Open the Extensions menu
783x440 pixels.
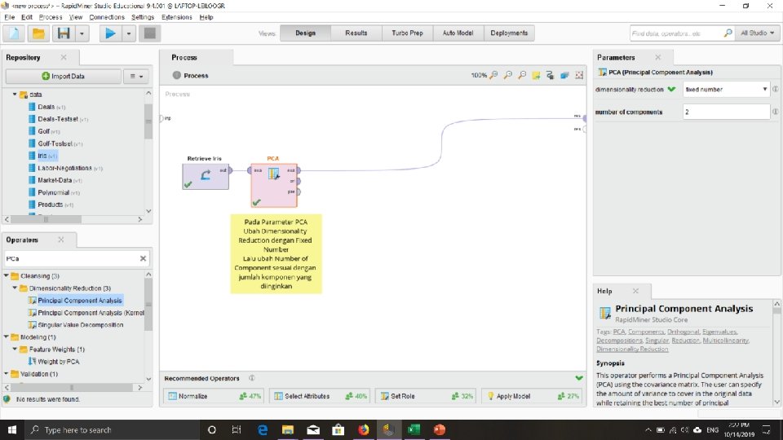point(177,17)
